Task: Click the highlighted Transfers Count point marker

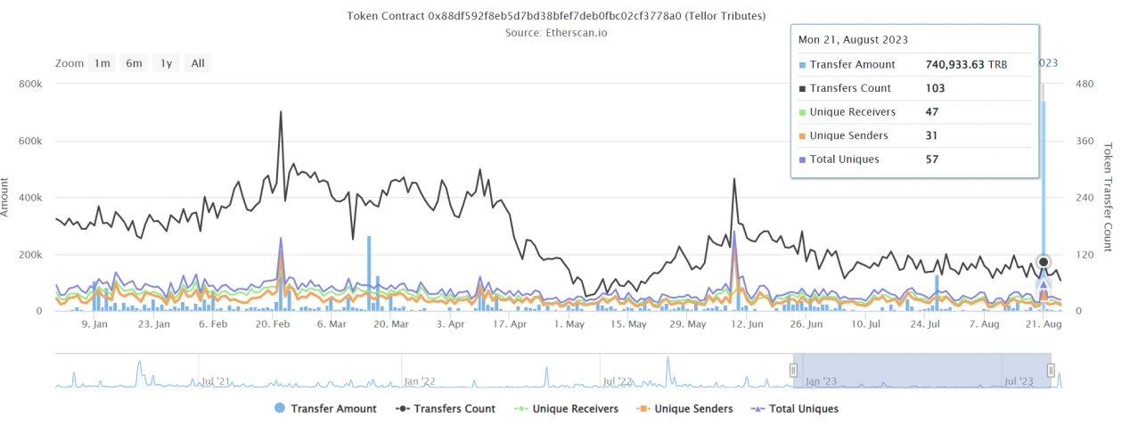Action: point(1044,262)
